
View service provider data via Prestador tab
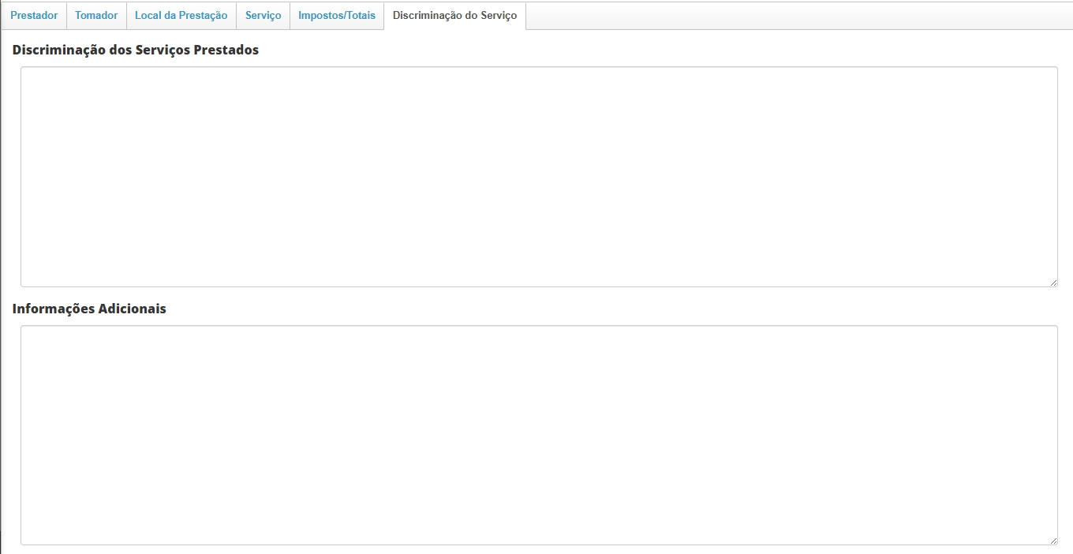[34, 16]
